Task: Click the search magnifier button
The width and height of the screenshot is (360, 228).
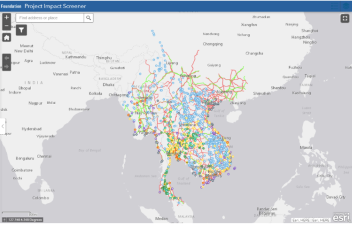Action: point(89,18)
